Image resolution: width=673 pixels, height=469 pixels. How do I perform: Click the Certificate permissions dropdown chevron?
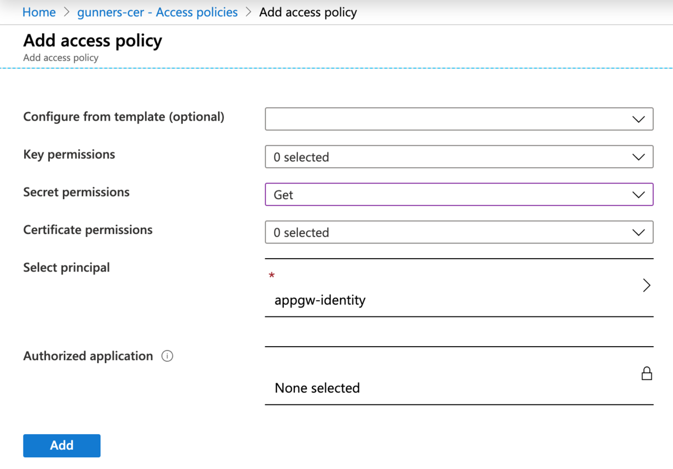tap(638, 232)
